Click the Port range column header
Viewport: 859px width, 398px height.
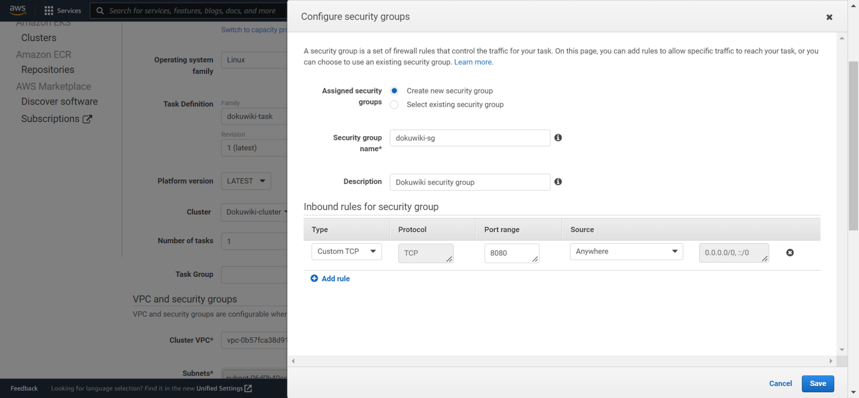click(502, 229)
